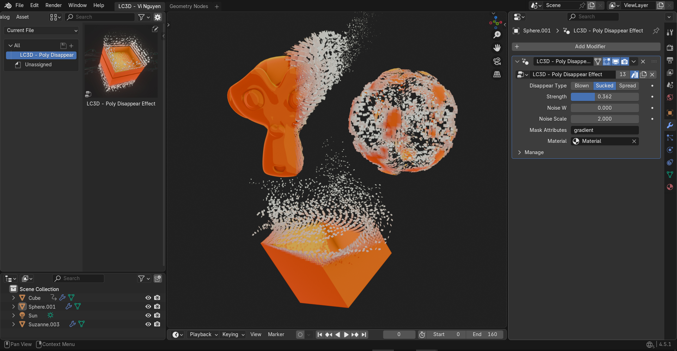This screenshot has width=677, height=351.
Task: Open the Physics properties tab icon
Action: point(670,150)
